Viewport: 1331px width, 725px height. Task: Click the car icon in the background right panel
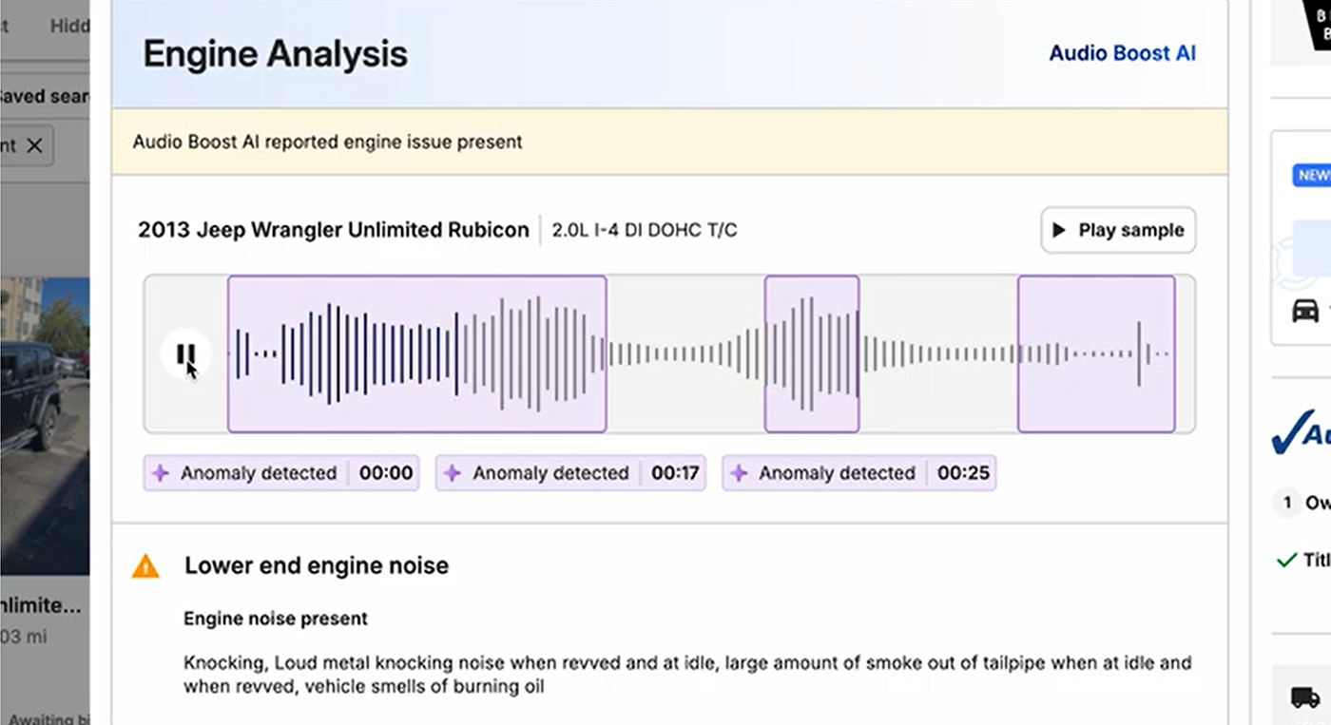[x=1305, y=311]
